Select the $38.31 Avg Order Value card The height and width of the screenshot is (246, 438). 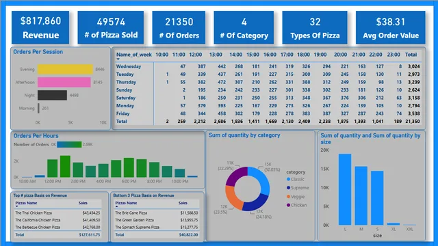coord(391,27)
